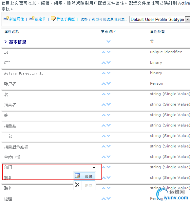Click the manage subtypes icon
Viewport: 190px width, 203px height.
tap(53, 18)
